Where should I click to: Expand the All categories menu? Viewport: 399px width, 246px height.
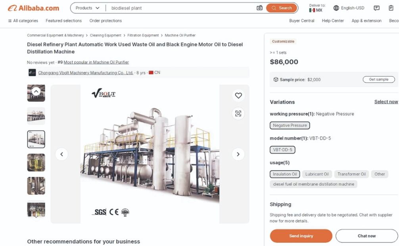pos(23,21)
